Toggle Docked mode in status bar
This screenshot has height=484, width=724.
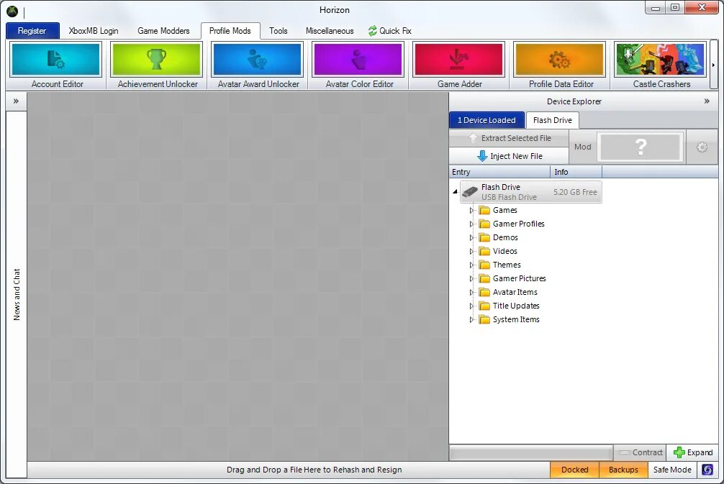574,470
